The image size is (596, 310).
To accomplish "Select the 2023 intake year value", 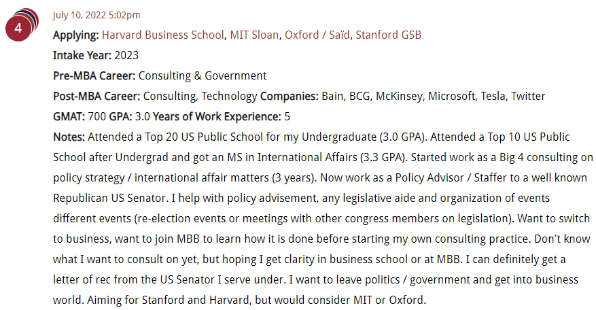I will [x=126, y=56].
